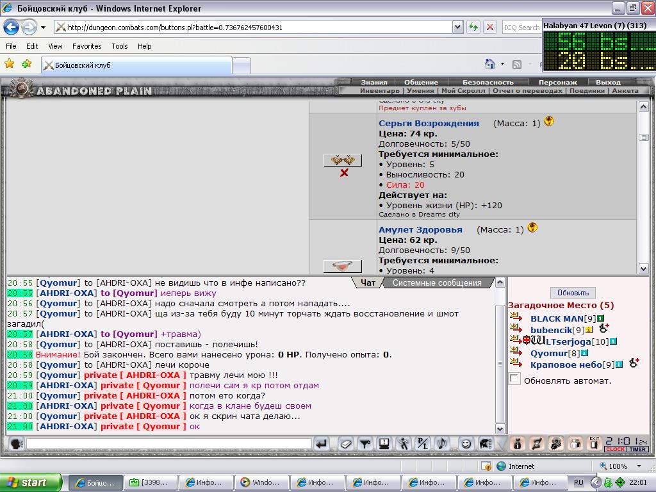Click the red X under Серьги Возрождения item
This screenshot has width=656, height=492.
[344, 173]
